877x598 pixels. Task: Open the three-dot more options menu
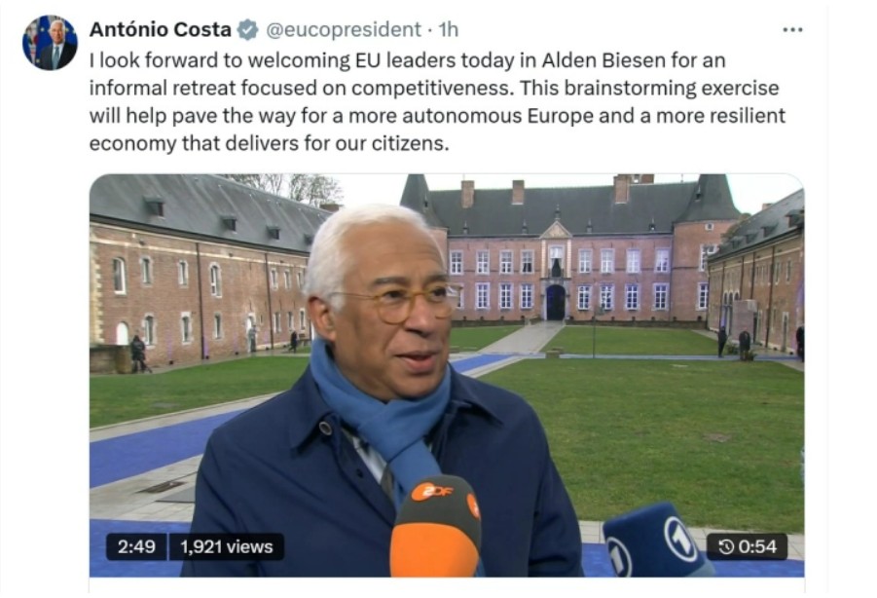coord(792,29)
